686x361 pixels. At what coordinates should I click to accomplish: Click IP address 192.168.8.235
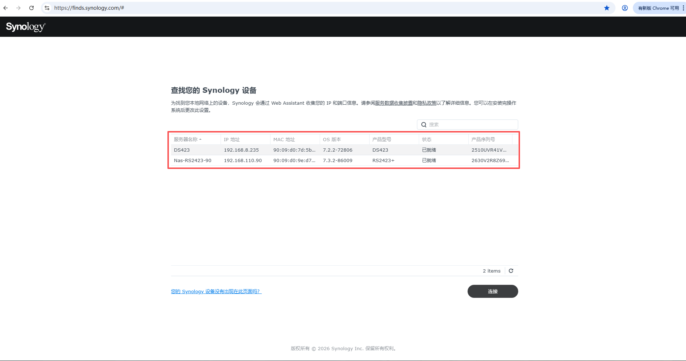pyautogui.click(x=241, y=150)
